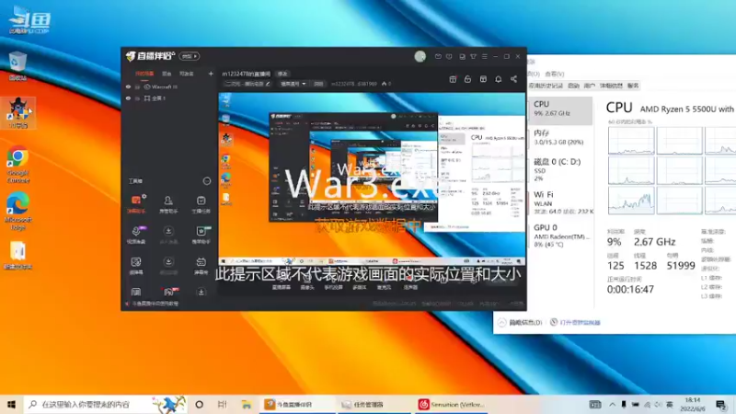Select the 全屏 1 source row
Screen dimensions: 736x414
point(169,98)
